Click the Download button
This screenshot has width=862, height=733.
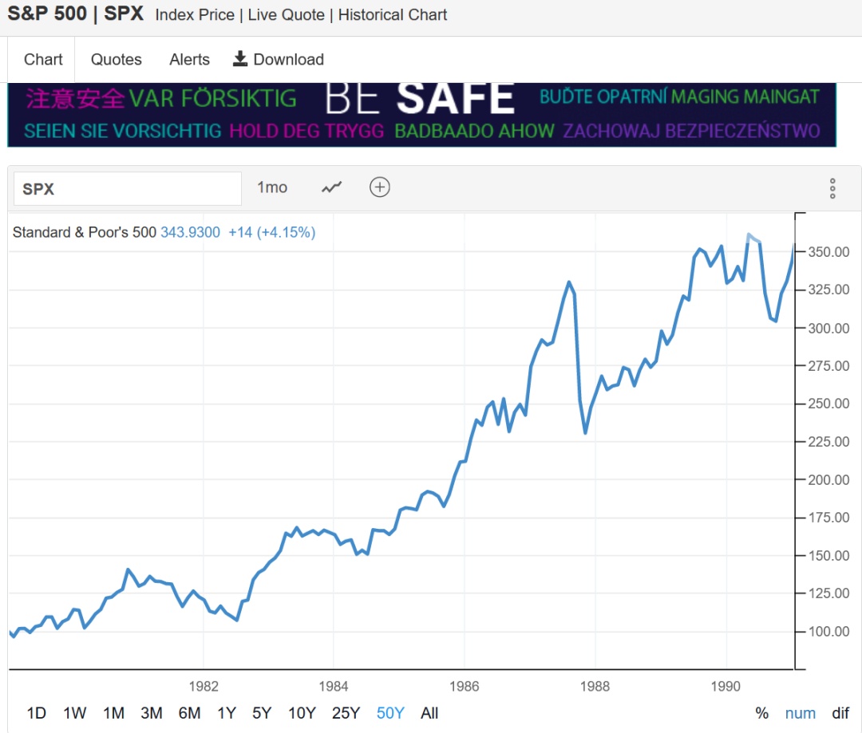pyautogui.click(x=278, y=60)
